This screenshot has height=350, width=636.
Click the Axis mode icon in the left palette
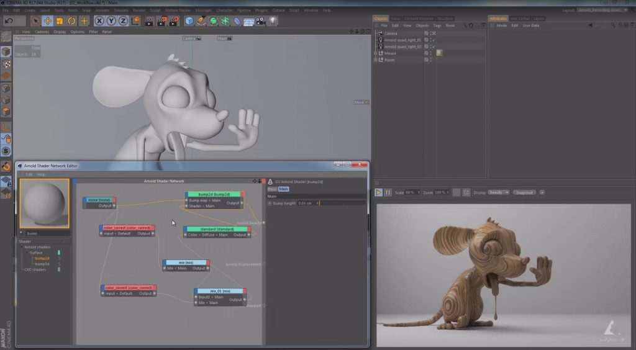[x=6, y=127]
